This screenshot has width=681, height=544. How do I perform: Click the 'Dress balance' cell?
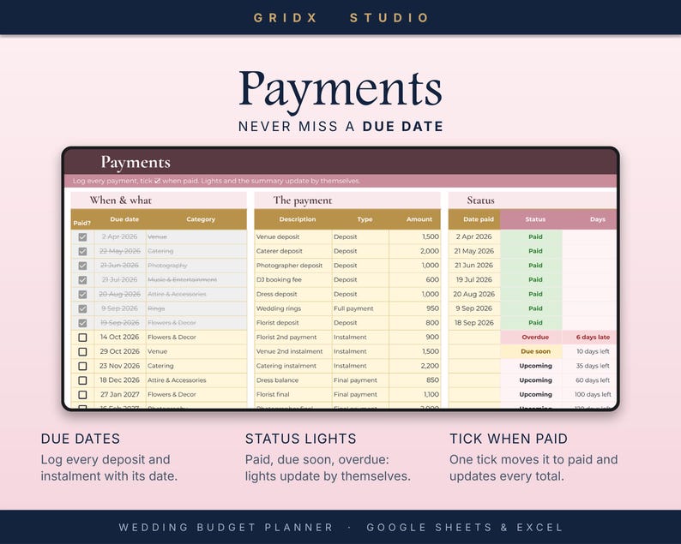[293, 380]
